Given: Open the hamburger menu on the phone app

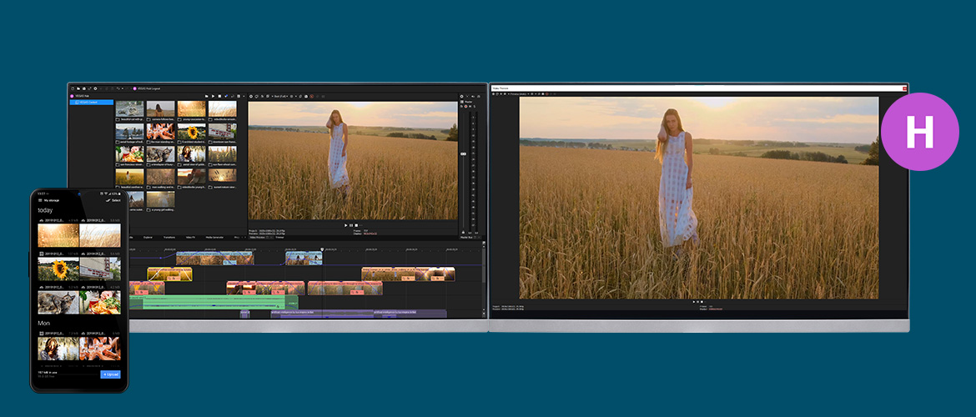Looking at the screenshot, I should [x=40, y=200].
